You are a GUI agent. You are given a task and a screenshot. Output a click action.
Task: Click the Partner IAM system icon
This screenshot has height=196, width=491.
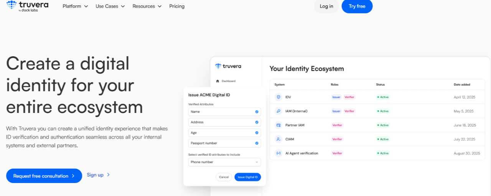click(278, 125)
